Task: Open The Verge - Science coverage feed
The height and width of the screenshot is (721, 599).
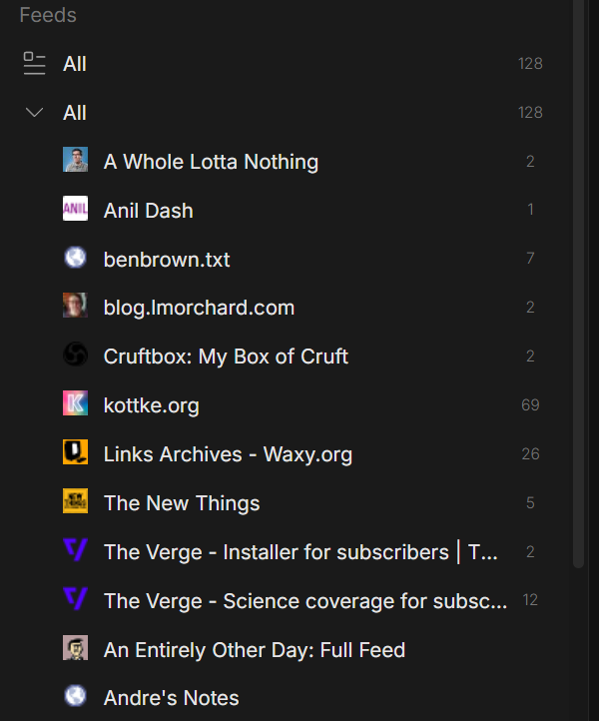Action: (x=305, y=601)
